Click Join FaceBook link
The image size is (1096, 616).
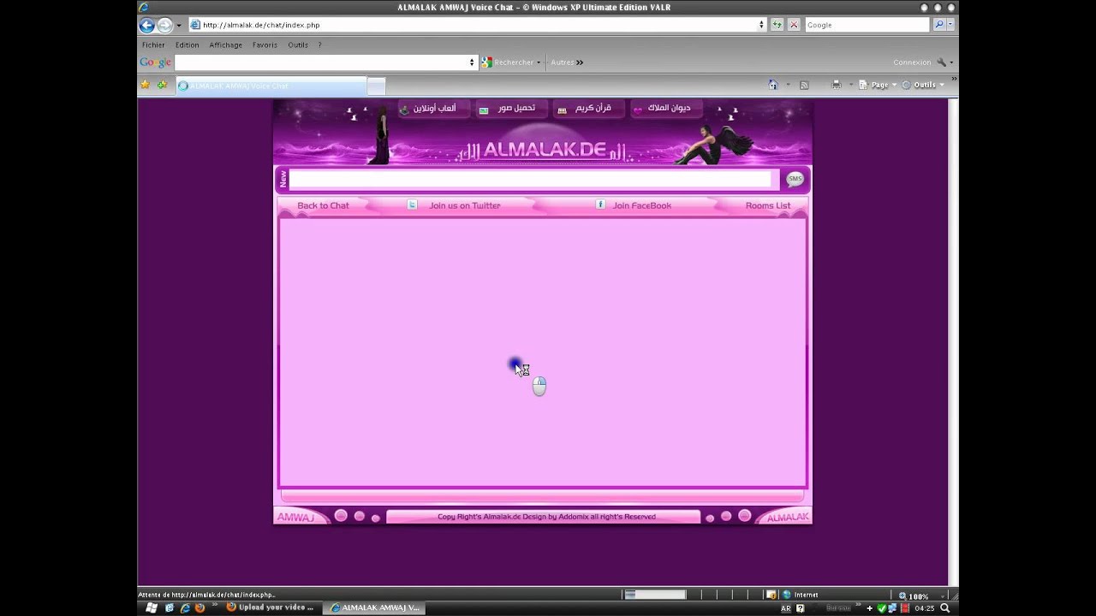click(x=641, y=205)
